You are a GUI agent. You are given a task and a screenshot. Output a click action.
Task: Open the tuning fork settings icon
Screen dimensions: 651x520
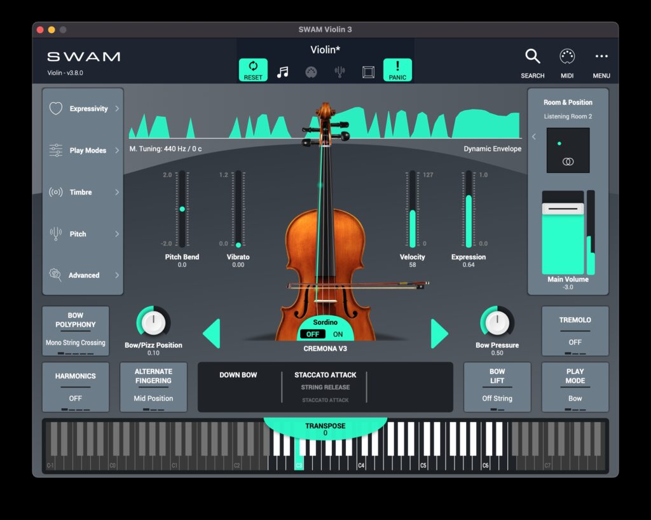tap(339, 71)
